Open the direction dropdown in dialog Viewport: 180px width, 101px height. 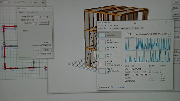tap(32, 23)
